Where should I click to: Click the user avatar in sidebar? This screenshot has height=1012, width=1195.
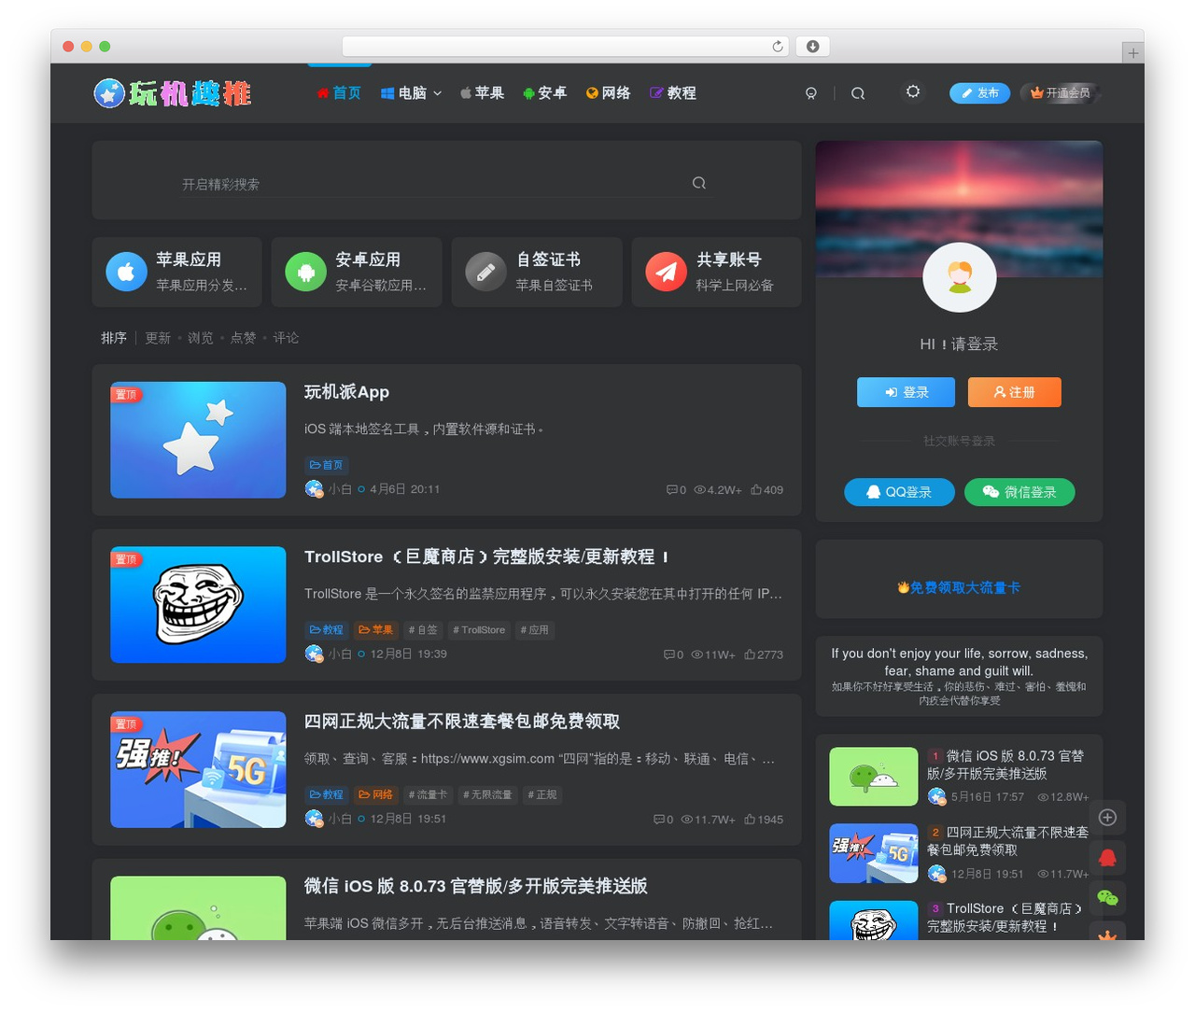[960, 276]
